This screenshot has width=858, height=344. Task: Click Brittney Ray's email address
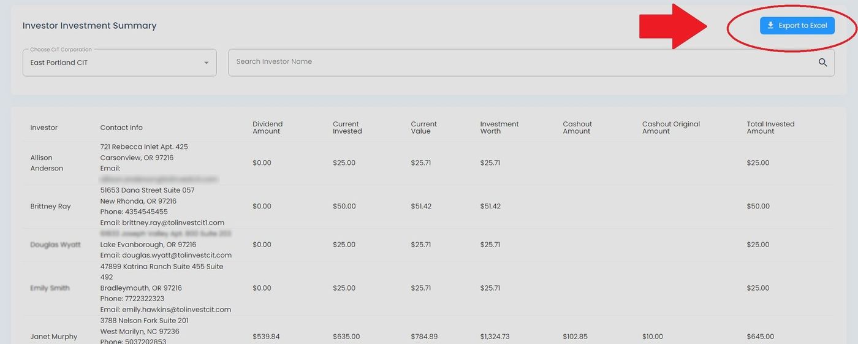point(173,223)
